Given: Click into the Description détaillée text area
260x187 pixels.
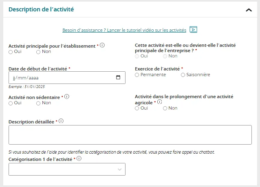Looking at the screenshot, I should coord(130,135).
